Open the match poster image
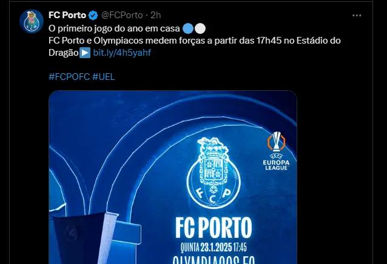Screen dimensions: 387x264 pyautogui.click(x=173, y=177)
